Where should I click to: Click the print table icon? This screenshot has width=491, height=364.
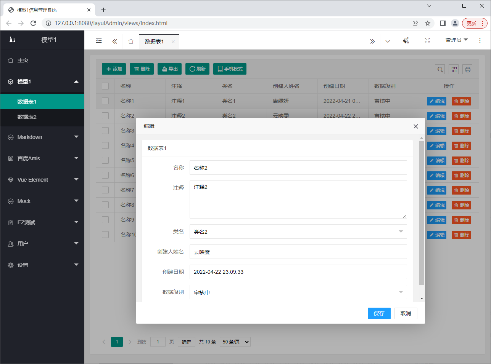pos(468,69)
